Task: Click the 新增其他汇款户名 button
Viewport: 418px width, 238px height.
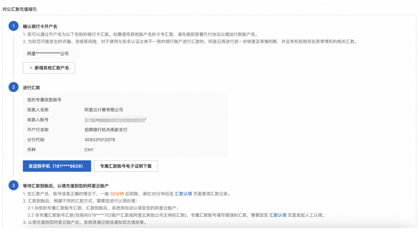Action: point(49,68)
